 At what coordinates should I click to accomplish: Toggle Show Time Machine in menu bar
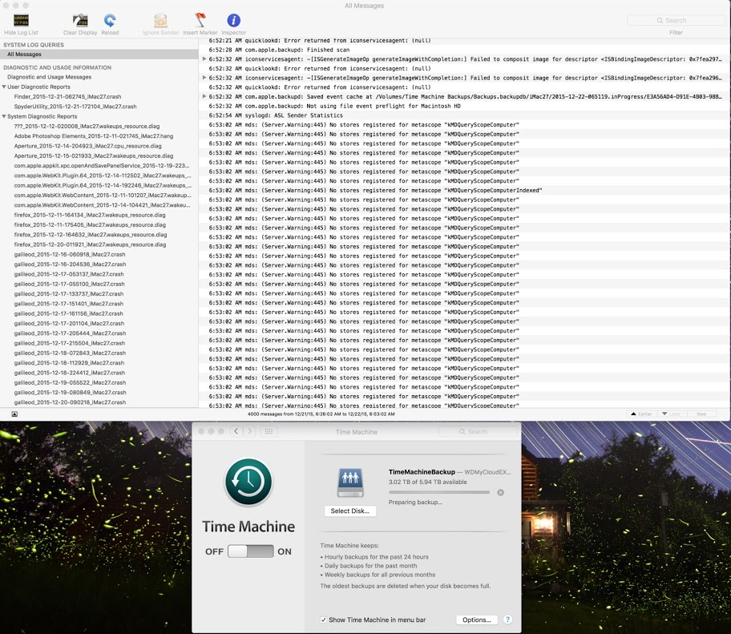(324, 620)
